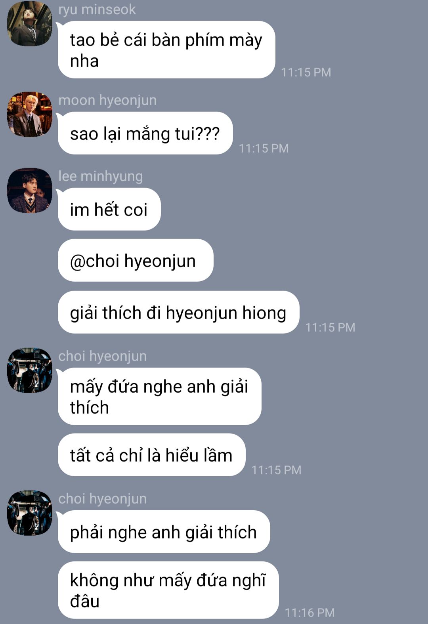
Task: Tap the @choi hyeonjun mention bubble
Action: click(x=136, y=260)
